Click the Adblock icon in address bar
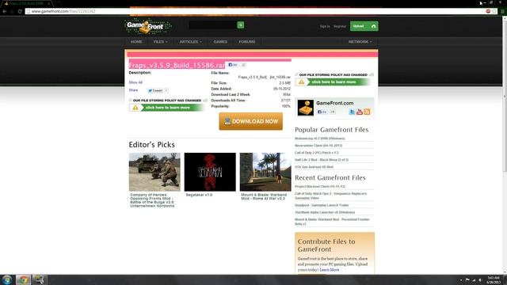The height and width of the screenshot is (285, 507). coord(488,11)
